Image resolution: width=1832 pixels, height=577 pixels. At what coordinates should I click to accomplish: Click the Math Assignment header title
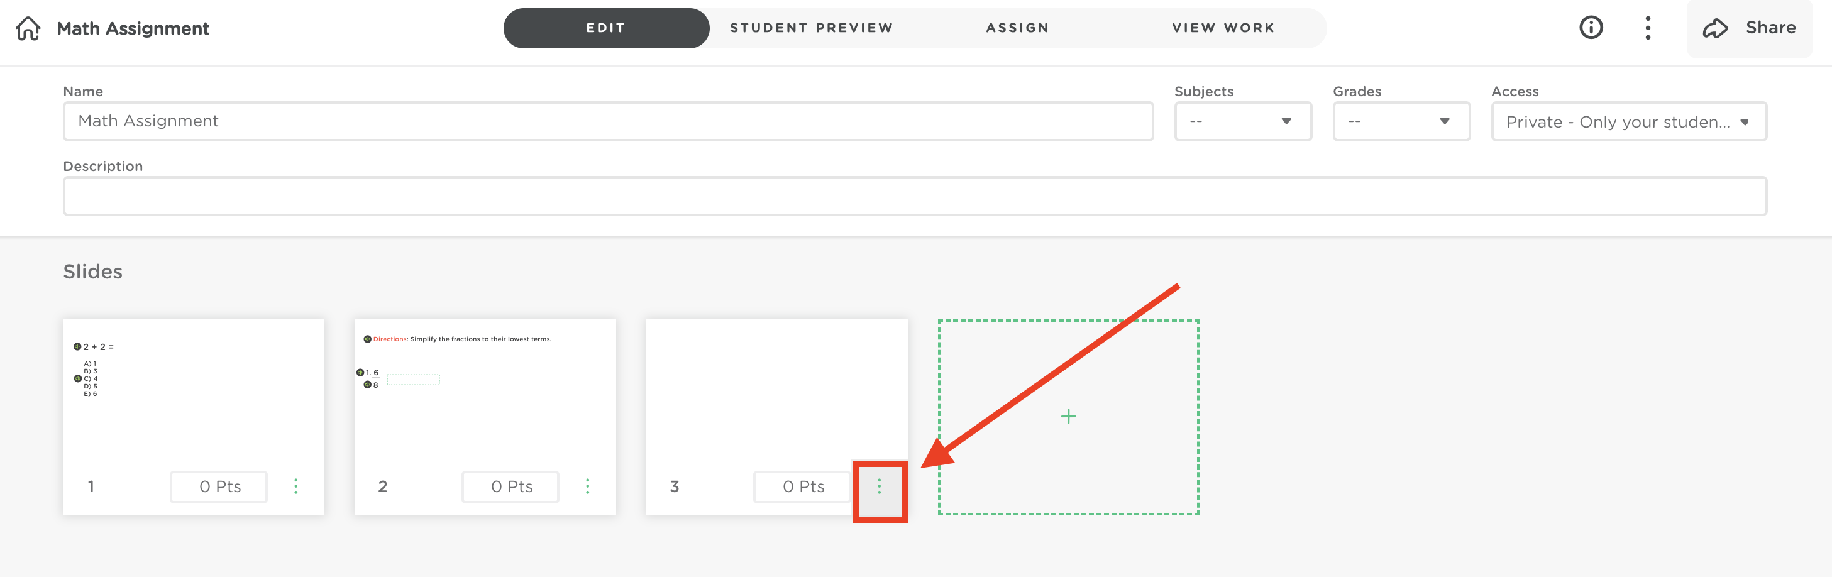pyautogui.click(x=132, y=28)
